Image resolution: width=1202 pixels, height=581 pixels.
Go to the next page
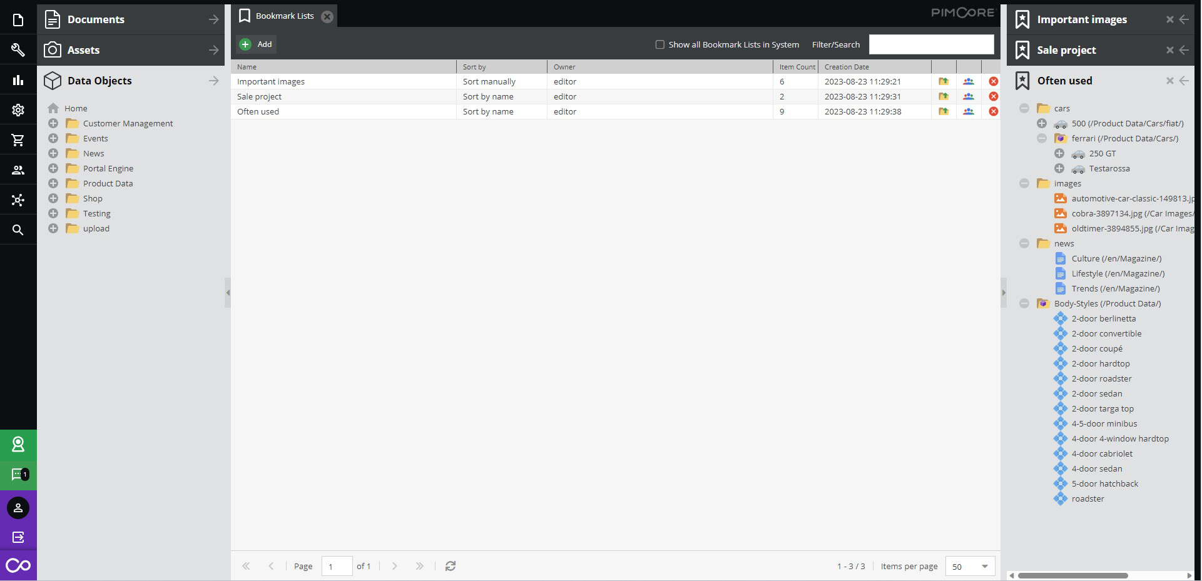point(394,566)
